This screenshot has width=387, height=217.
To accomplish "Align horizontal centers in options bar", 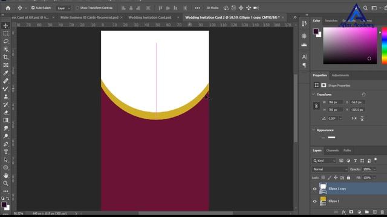I will point(131,8).
